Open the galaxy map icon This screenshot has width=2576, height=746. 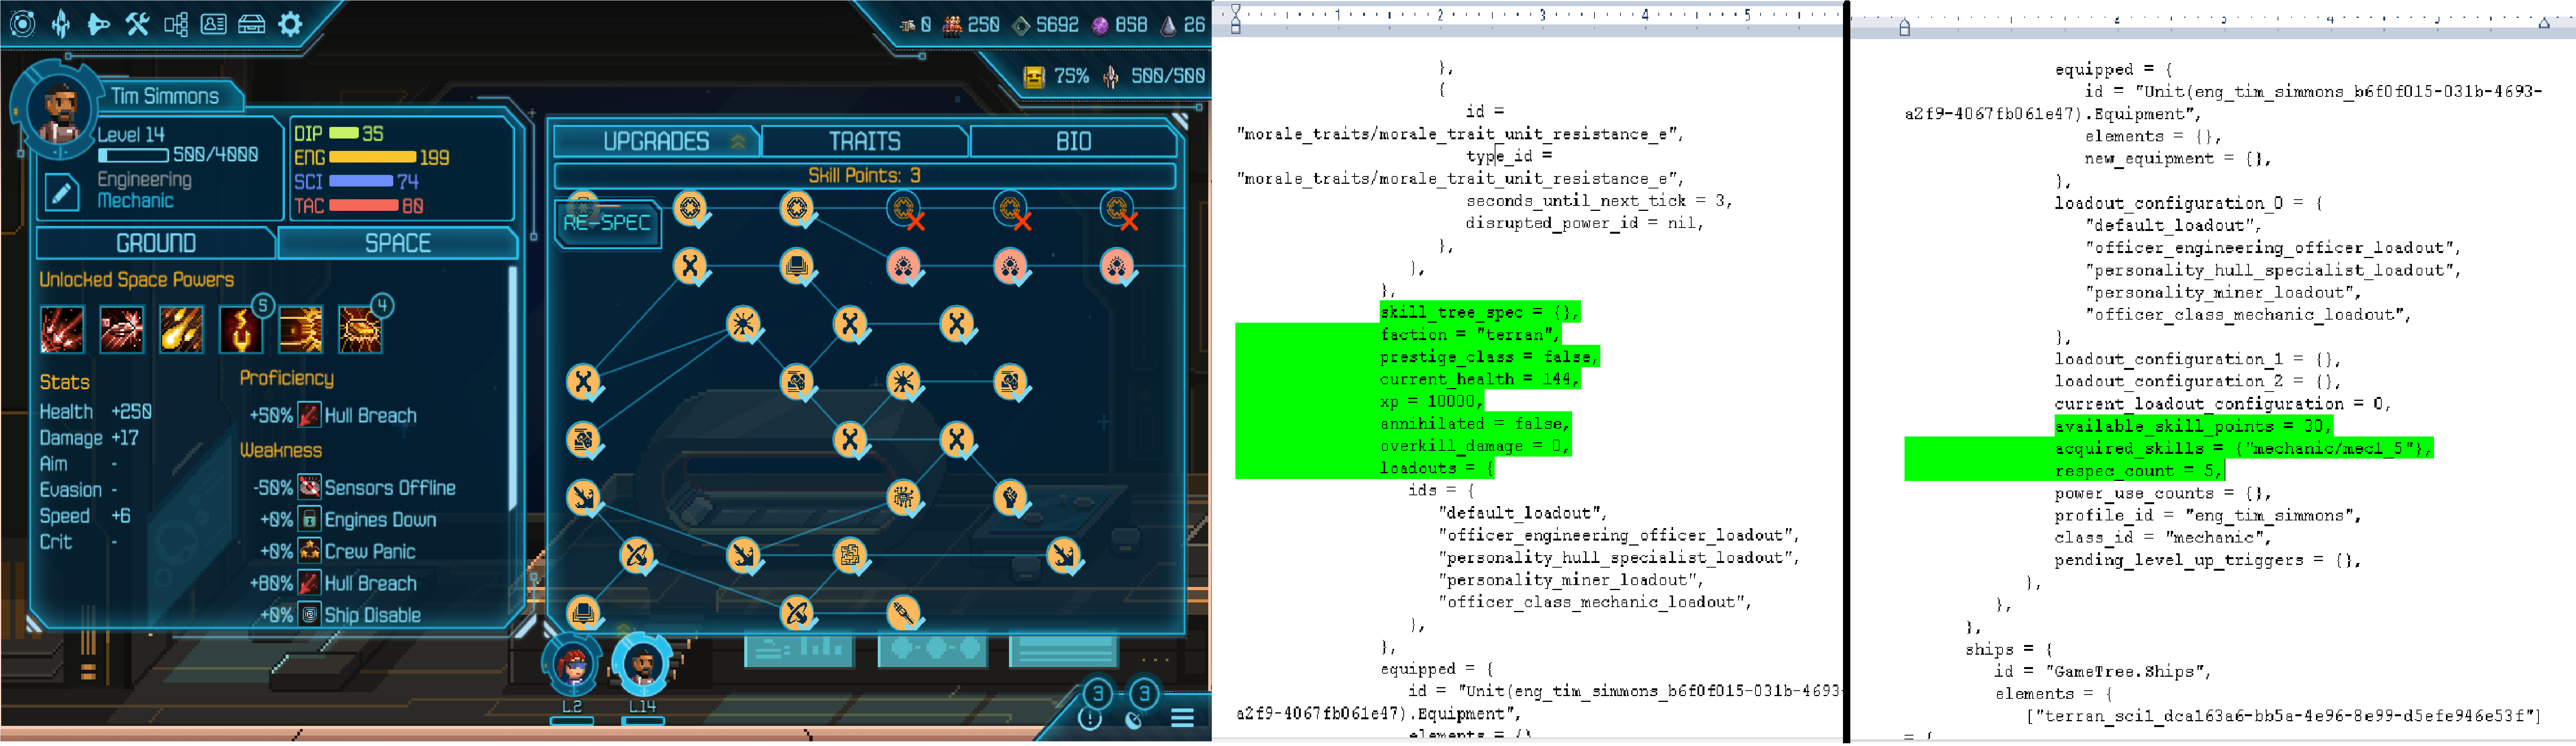[x=22, y=23]
